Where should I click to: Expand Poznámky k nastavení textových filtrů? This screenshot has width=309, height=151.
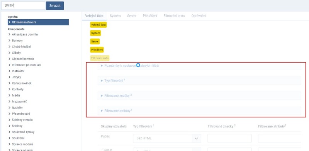(x=199, y=66)
